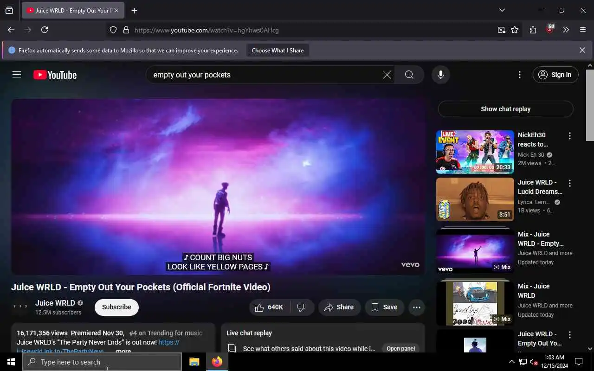Open Firefox application menu
Image resolution: width=594 pixels, height=371 pixels.
[583, 30]
